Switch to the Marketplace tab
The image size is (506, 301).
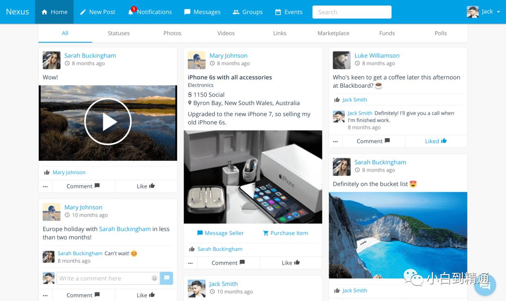pyautogui.click(x=333, y=33)
